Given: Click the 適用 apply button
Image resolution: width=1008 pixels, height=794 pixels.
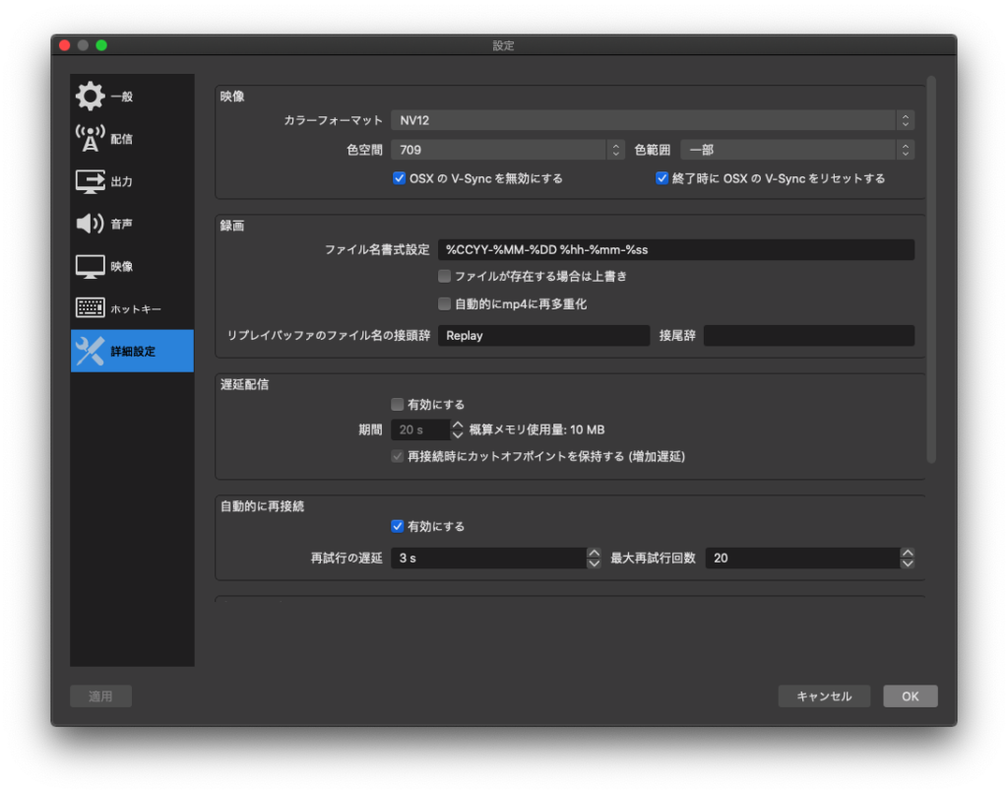Looking at the screenshot, I should click(101, 696).
